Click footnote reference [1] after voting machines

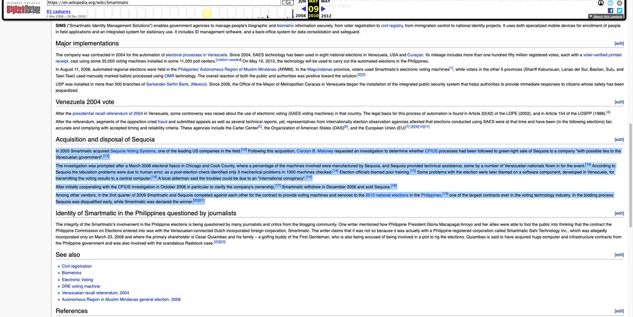click(451, 67)
